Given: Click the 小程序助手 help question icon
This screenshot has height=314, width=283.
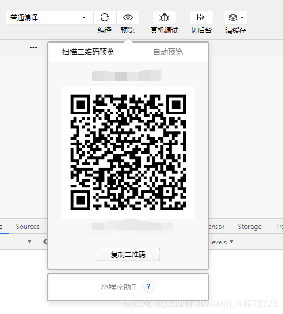Looking at the screenshot, I should pos(148,286).
